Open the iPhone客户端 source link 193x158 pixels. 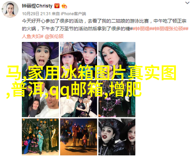[73, 14]
